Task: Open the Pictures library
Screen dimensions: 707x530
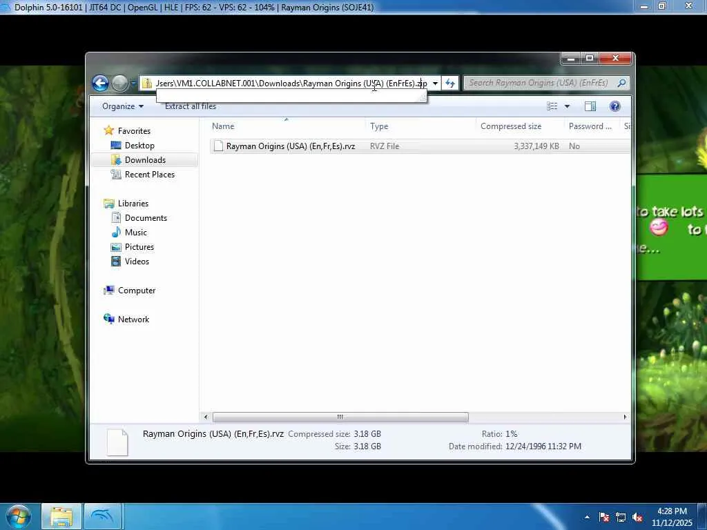Action: 139,247
